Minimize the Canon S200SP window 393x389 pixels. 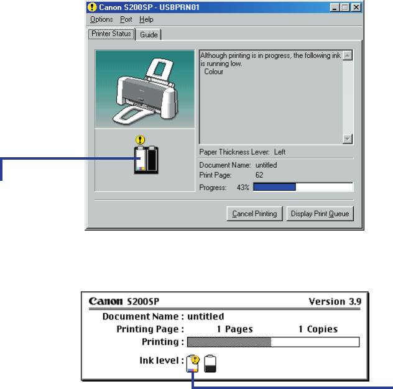pos(335,7)
